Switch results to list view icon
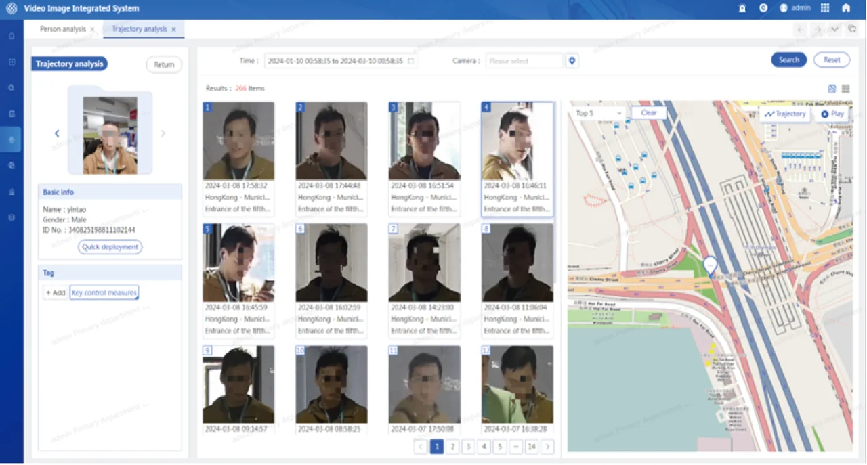This screenshot has width=867, height=465. (x=846, y=89)
